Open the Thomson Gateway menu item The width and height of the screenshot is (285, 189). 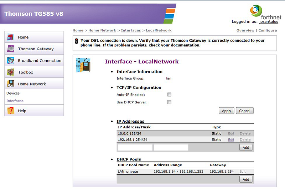(34, 49)
